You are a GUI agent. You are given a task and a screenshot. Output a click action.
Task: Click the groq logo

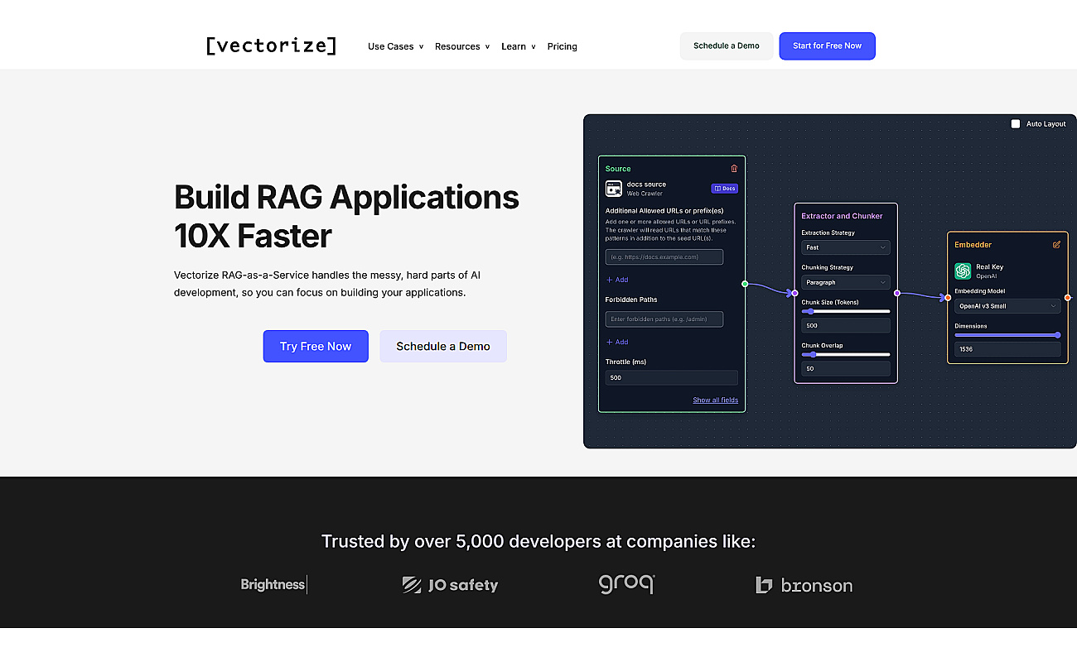point(627,583)
